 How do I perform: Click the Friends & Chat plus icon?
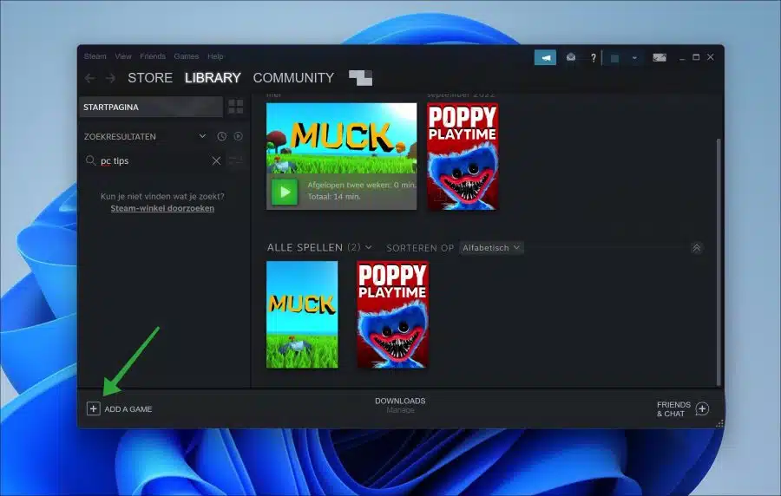point(702,409)
